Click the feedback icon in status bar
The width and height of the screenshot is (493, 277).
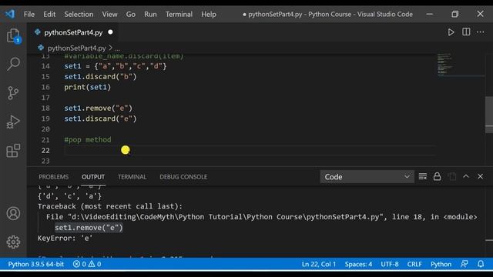click(x=464, y=264)
